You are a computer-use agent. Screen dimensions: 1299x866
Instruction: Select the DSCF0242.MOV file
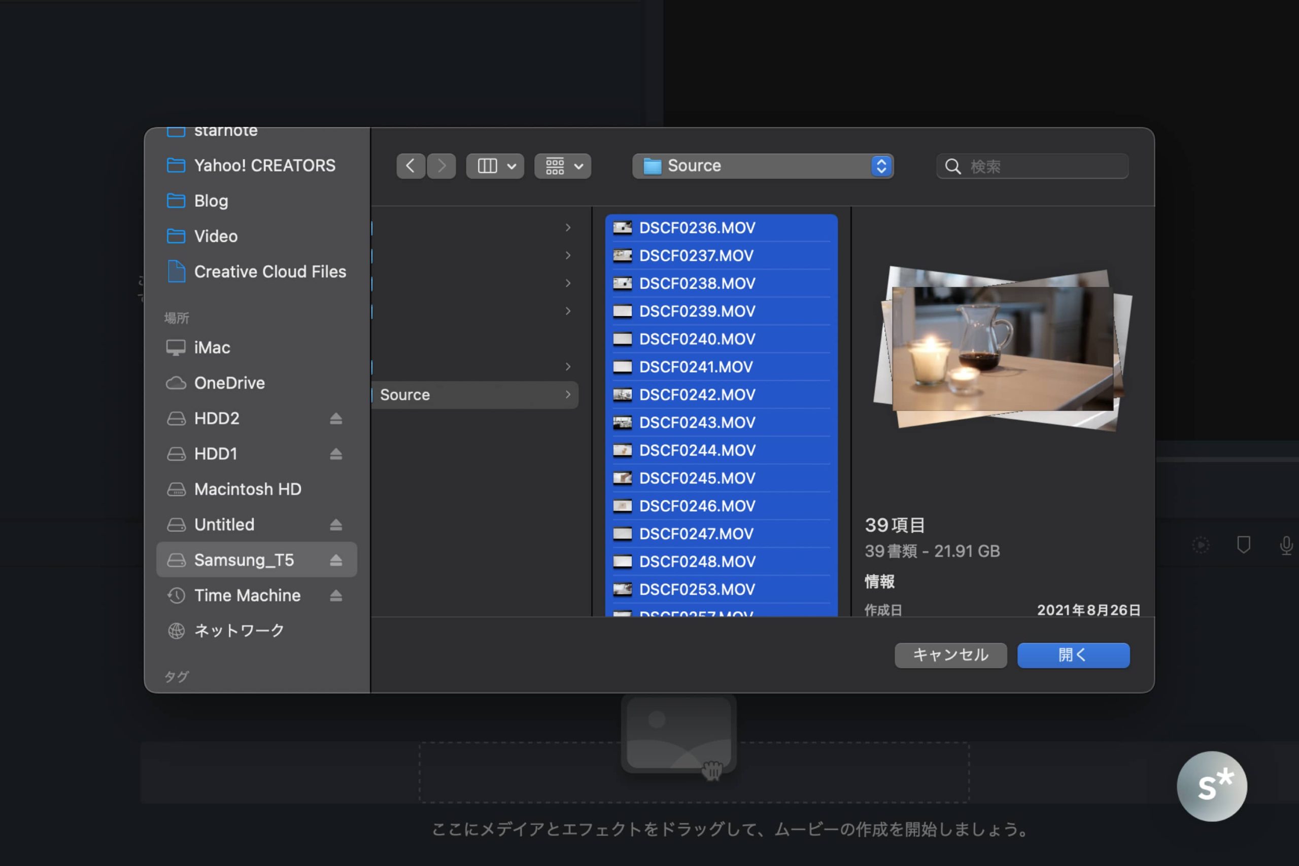(697, 394)
